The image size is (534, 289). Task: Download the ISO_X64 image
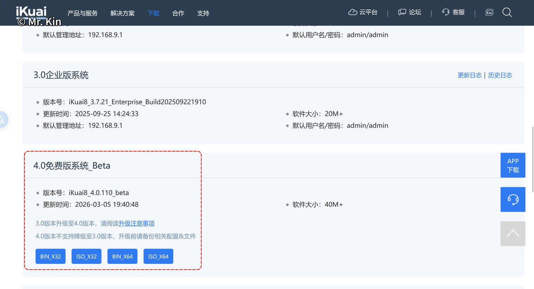coord(158,256)
